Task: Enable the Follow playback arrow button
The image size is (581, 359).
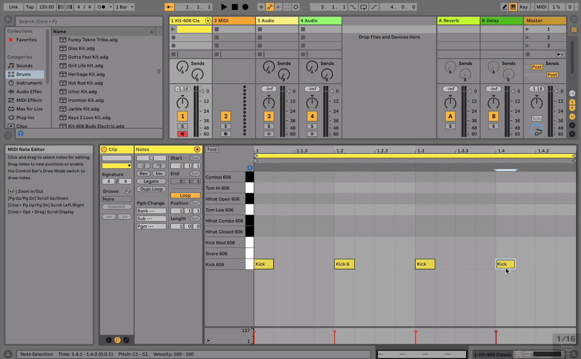Action: coord(169,7)
